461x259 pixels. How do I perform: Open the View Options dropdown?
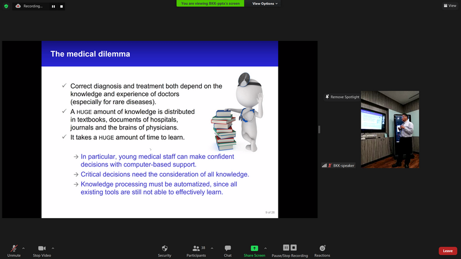[264, 3]
